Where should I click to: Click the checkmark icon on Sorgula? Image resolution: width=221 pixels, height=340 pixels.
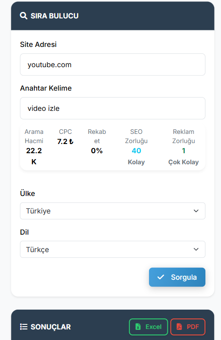pos(161,277)
